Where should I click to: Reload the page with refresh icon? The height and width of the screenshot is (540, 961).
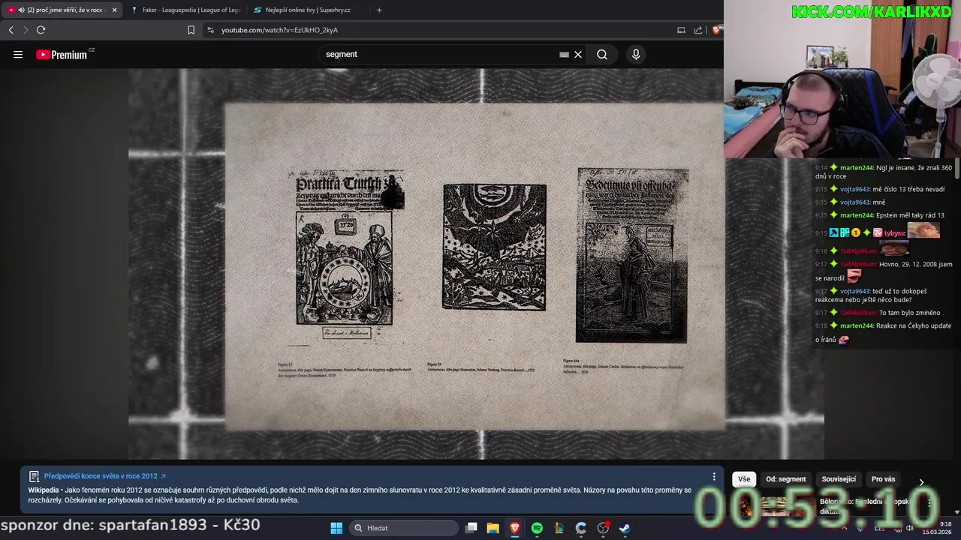(x=41, y=30)
